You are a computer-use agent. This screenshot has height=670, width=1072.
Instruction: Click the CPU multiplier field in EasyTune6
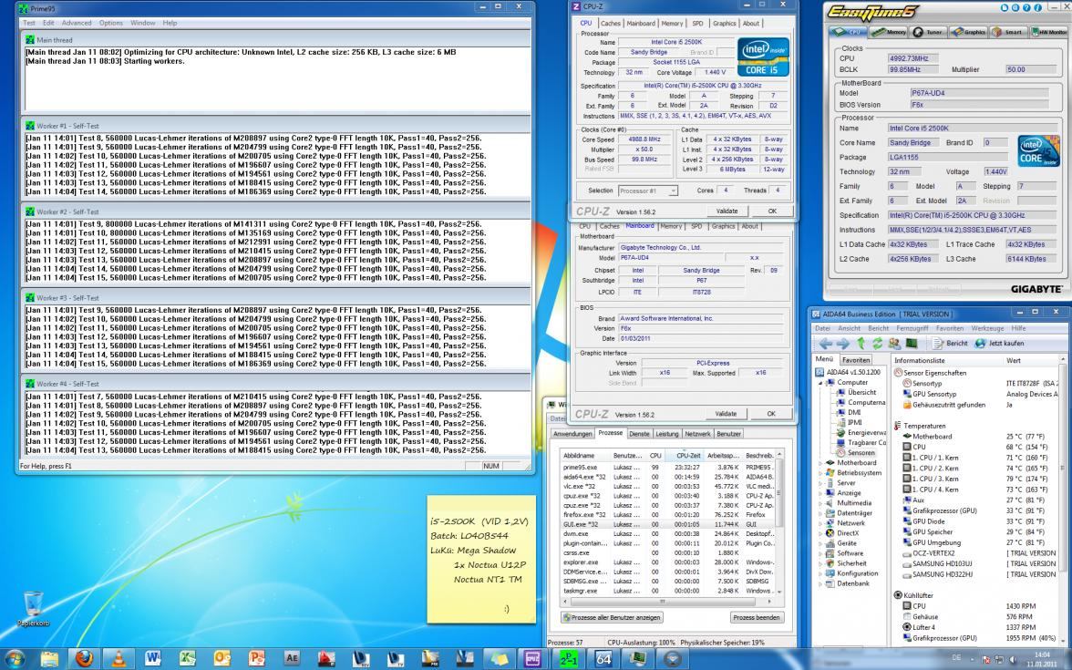1030,69
